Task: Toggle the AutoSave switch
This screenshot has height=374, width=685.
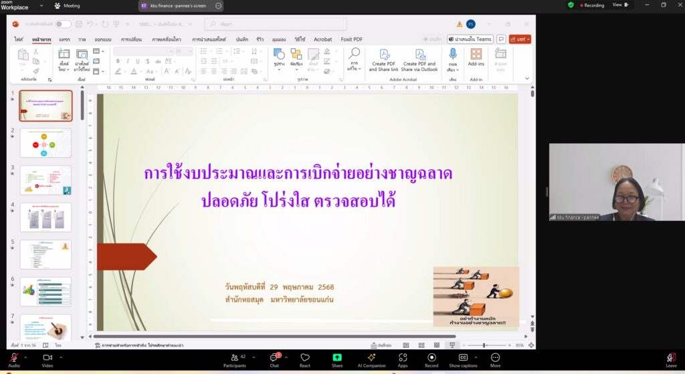Action: pos(63,24)
